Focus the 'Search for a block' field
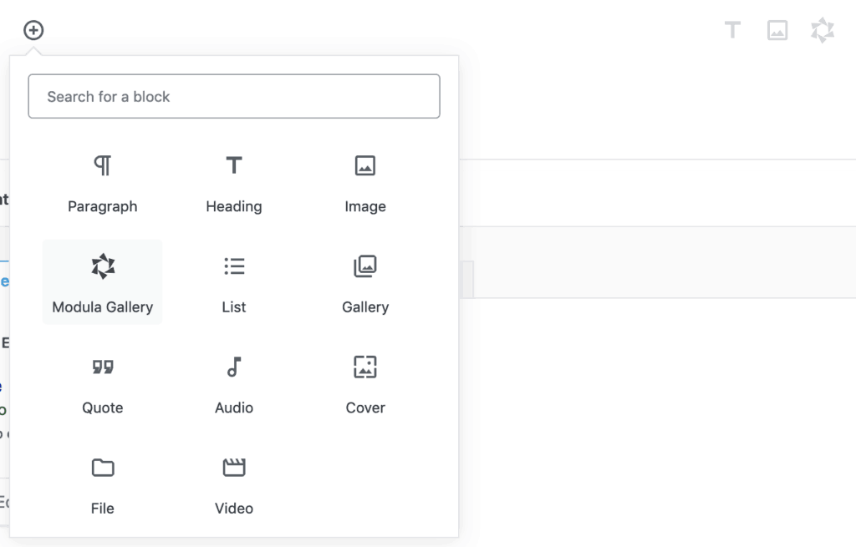The image size is (856, 547). point(234,96)
